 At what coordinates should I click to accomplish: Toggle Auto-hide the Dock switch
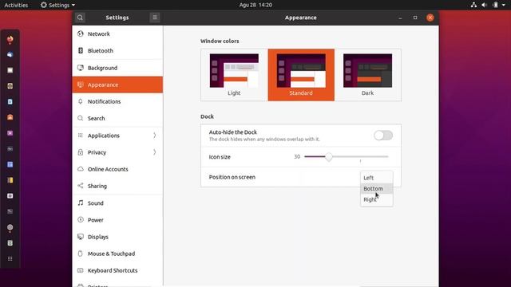pyautogui.click(x=383, y=136)
